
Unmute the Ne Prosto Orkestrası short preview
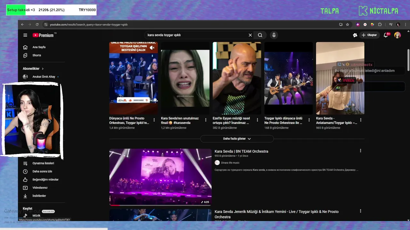coord(152,48)
